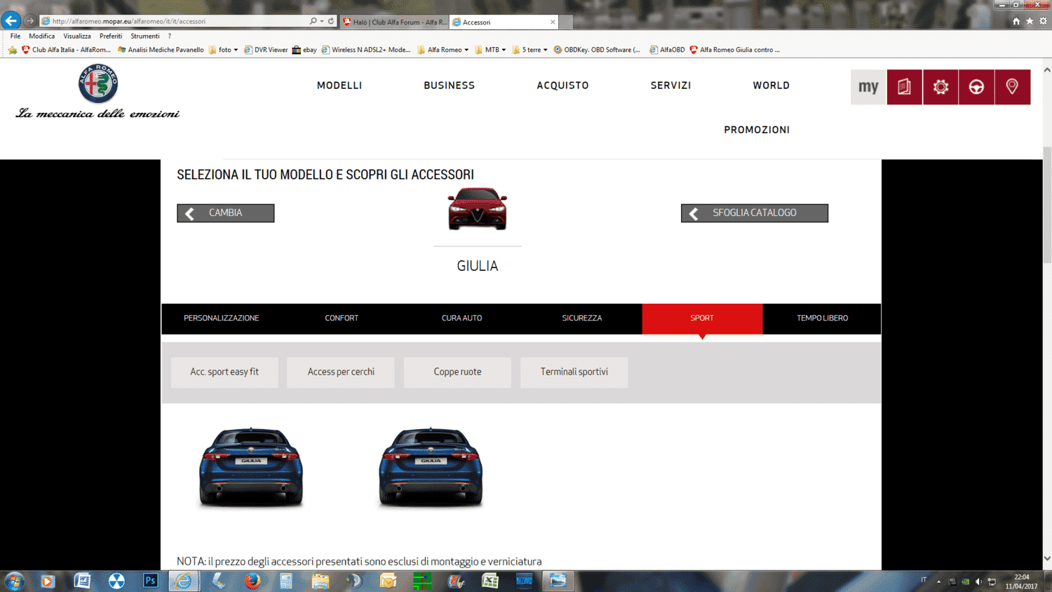Open the SERVIZI navigation link

pos(671,86)
